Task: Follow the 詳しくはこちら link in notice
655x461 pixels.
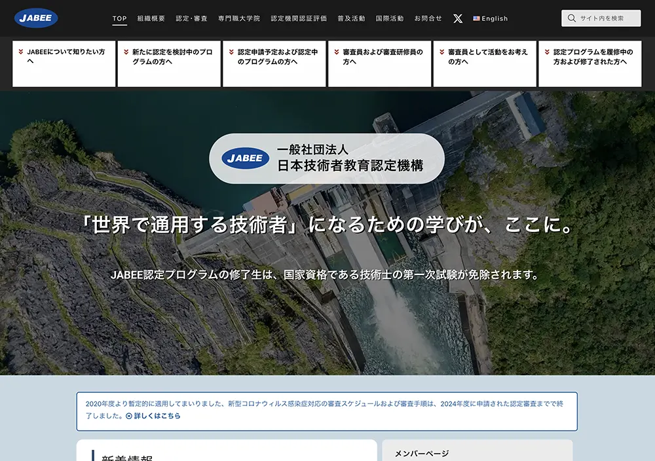Action: click(157, 416)
